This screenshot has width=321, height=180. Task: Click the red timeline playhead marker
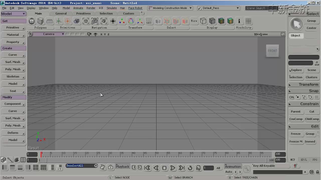click(41, 154)
